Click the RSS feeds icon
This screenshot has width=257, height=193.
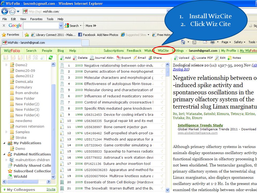(194, 42)
